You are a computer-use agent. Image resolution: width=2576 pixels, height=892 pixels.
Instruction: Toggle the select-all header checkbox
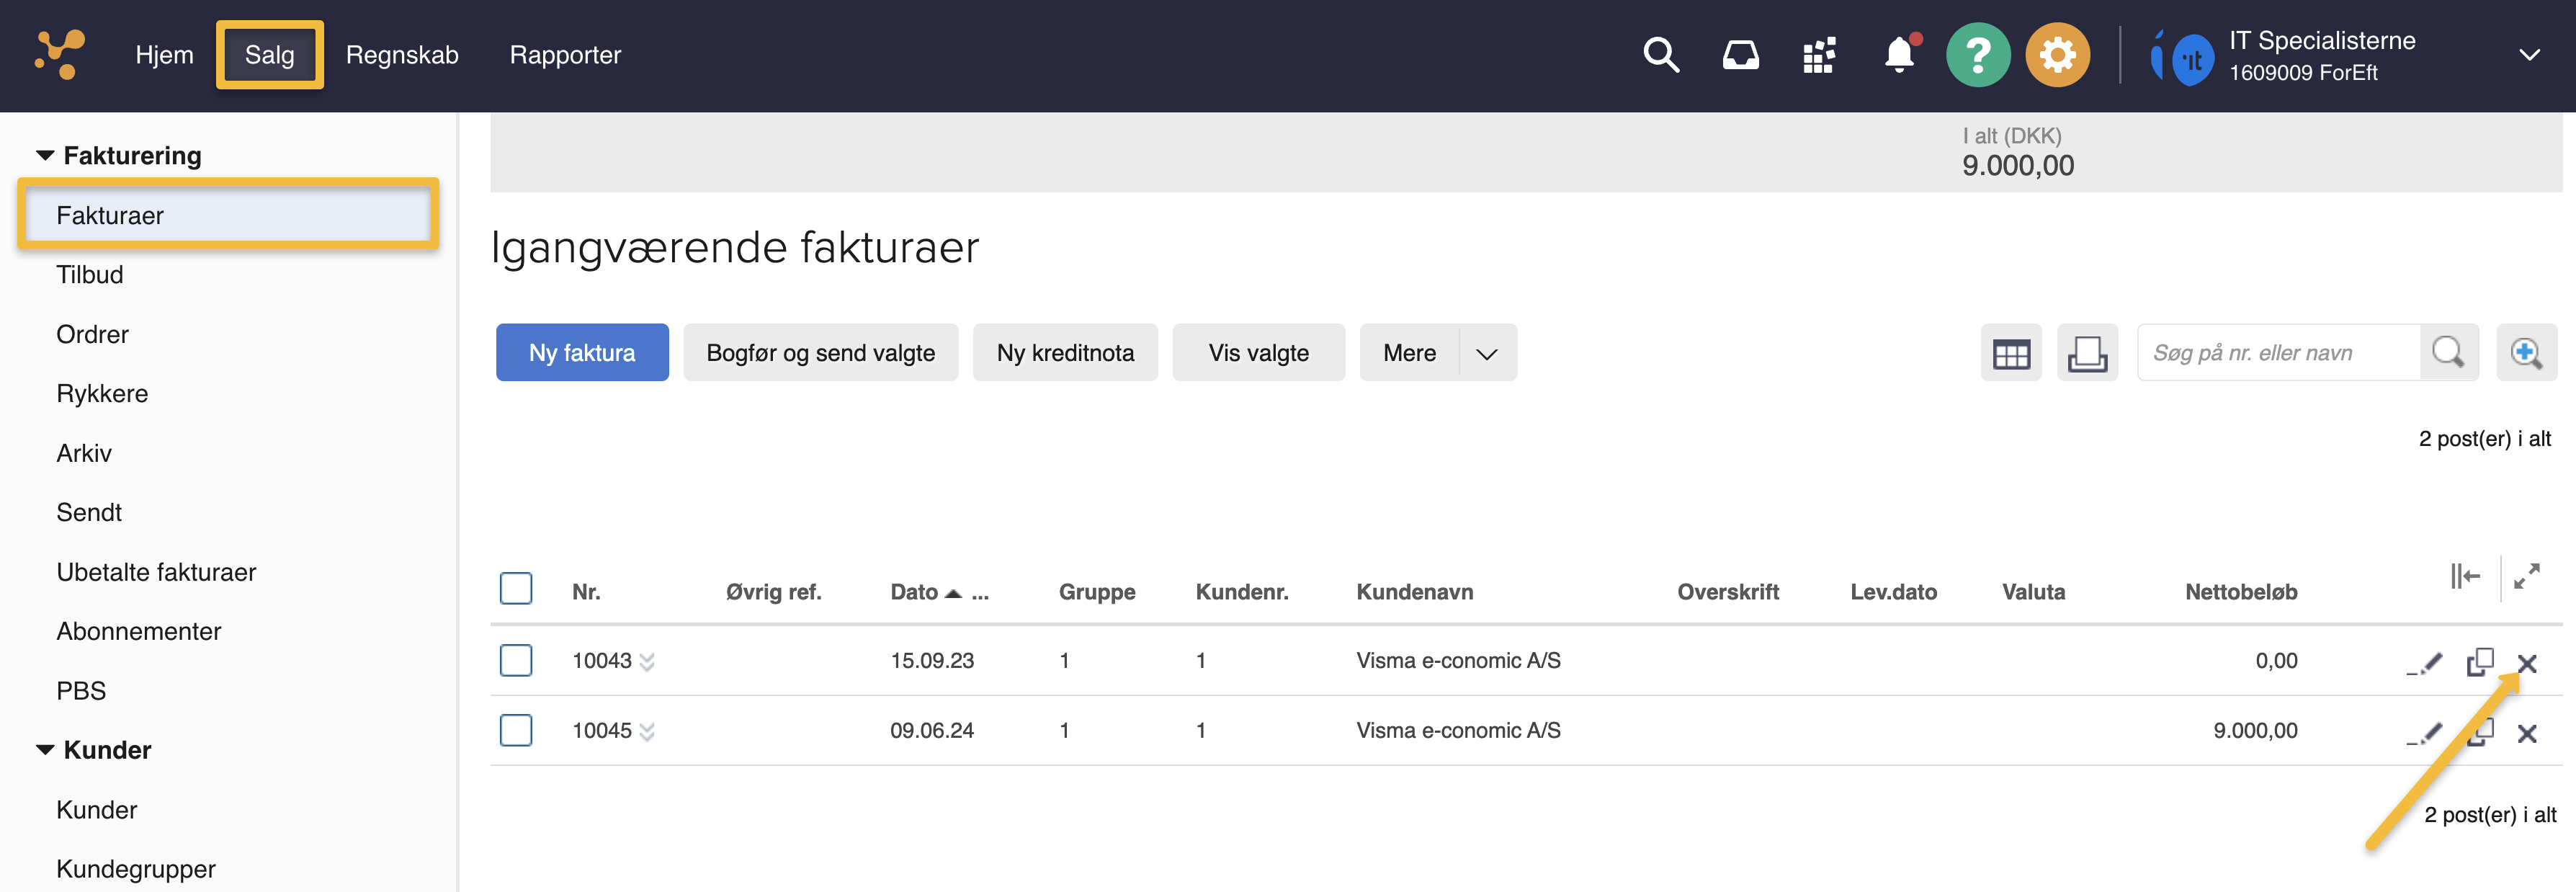[x=516, y=589]
